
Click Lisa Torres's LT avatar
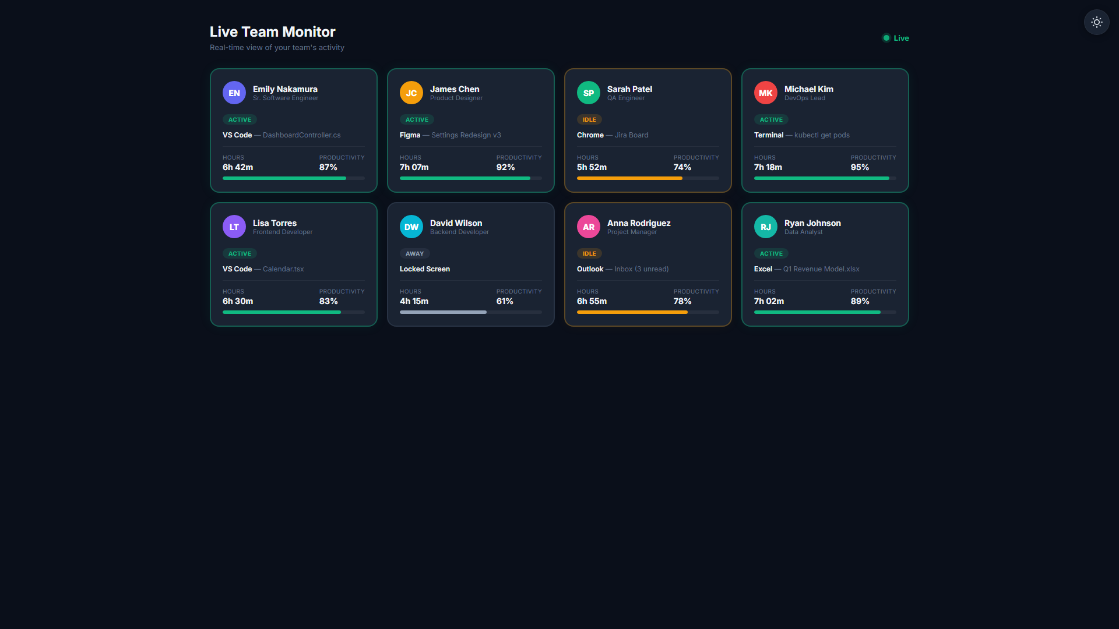click(234, 227)
